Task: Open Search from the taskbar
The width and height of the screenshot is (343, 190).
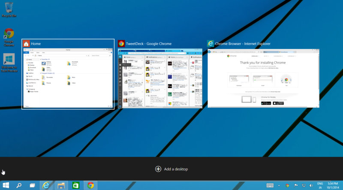Action: pos(19,185)
